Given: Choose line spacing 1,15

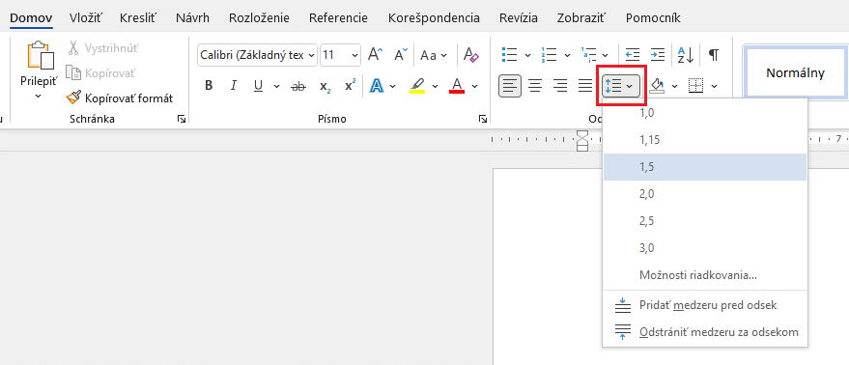Looking at the screenshot, I should [x=705, y=140].
